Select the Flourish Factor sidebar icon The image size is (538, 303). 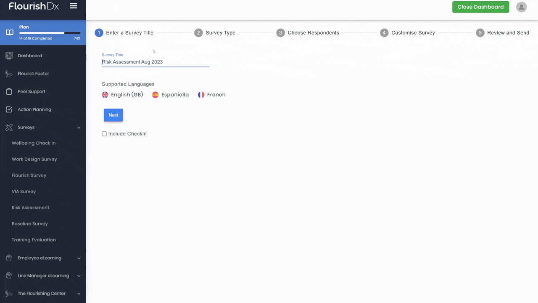pyautogui.click(x=9, y=74)
